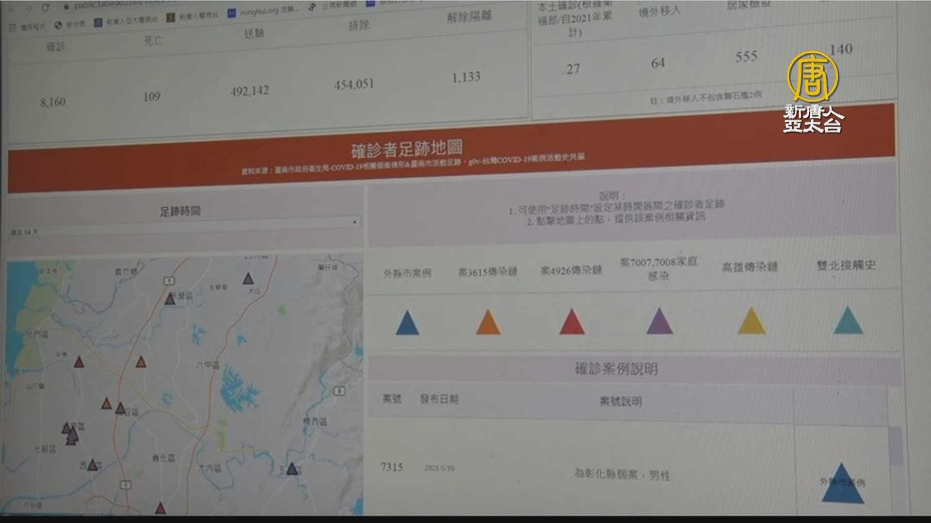Click the map marker near 大丘

[x=248, y=279]
